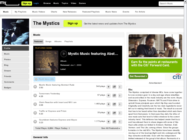Click the vertical page scrollbar

[x=185, y=70]
